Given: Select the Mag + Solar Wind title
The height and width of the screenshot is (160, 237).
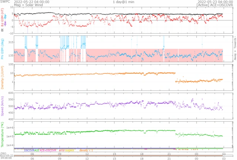Looking at the screenshot, I should click(x=29, y=5).
